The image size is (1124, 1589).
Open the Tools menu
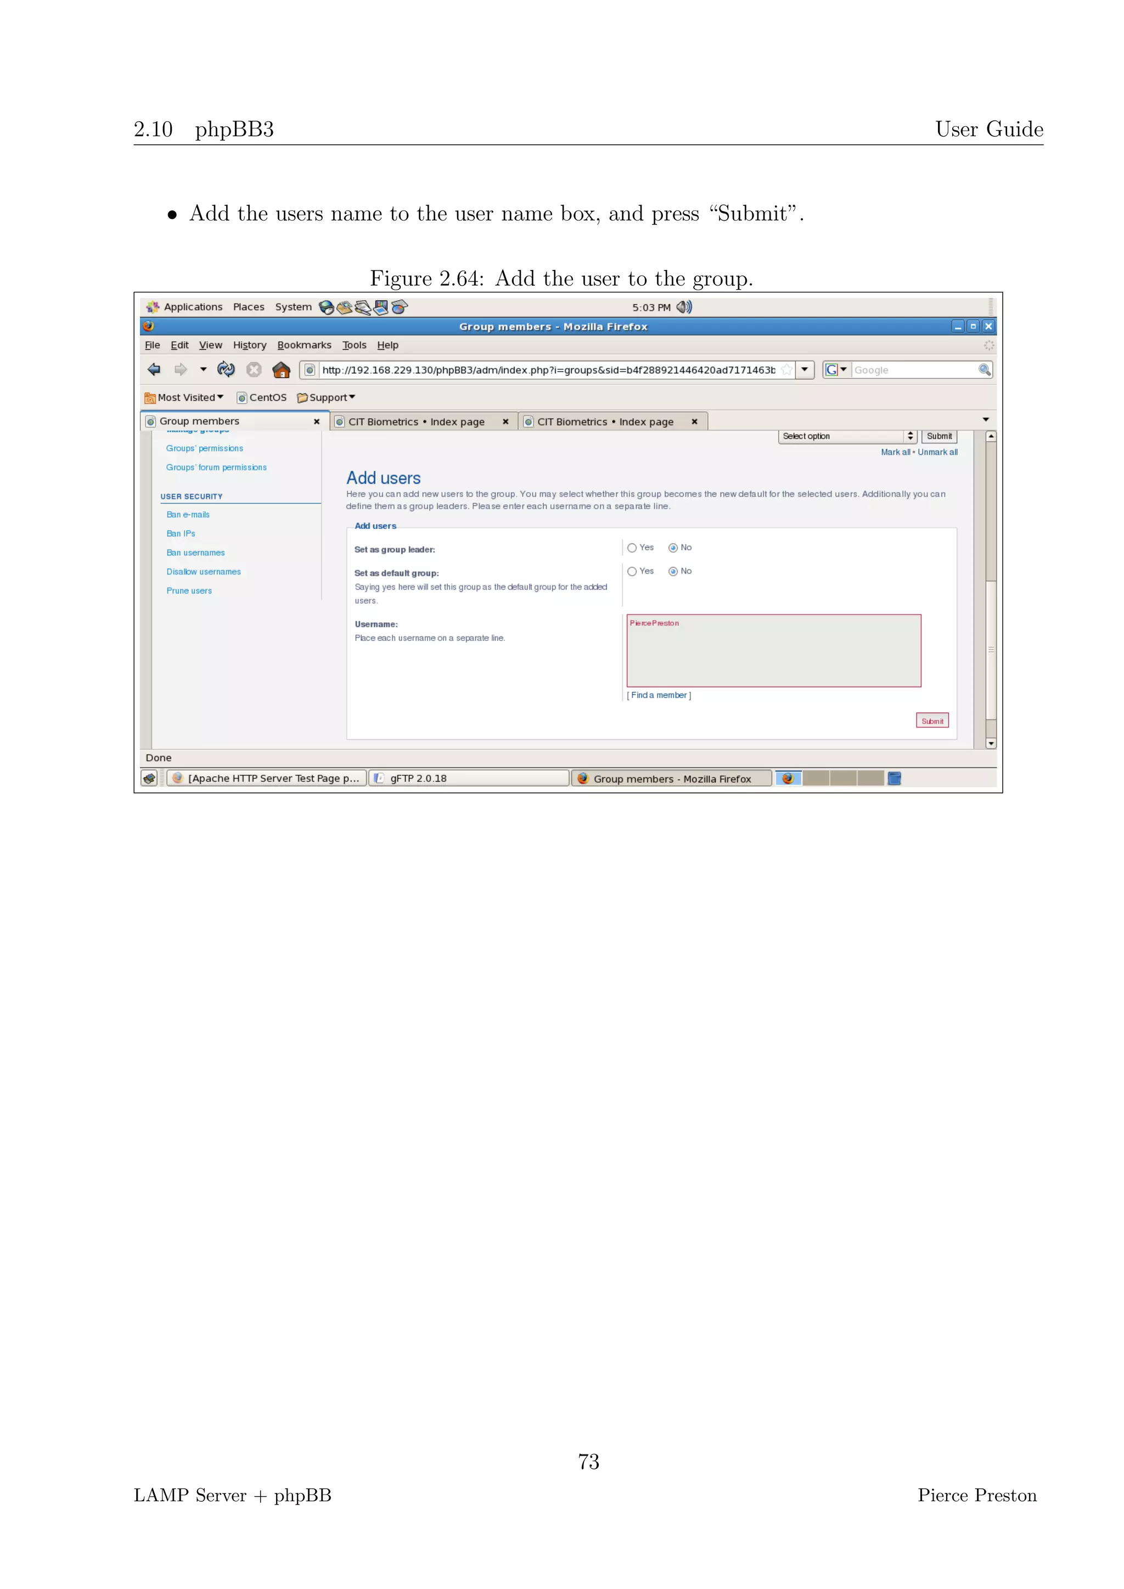pyautogui.click(x=355, y=345)
